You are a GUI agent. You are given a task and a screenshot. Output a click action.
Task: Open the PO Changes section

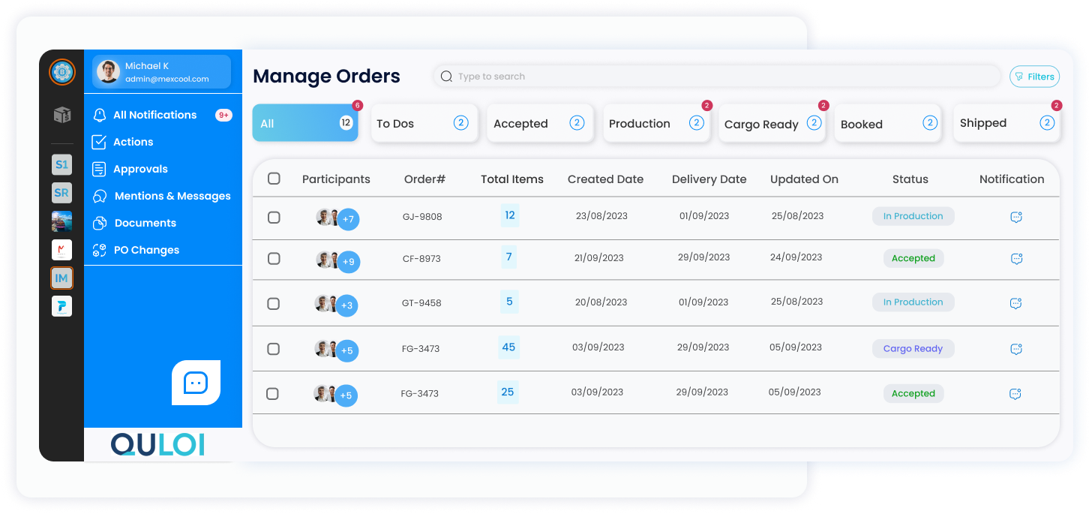pos(147,250)
